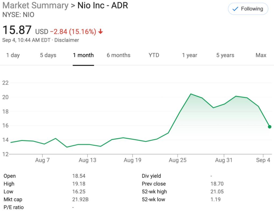Select the Max time range
The image size is (274, 213).
[260, 55]
